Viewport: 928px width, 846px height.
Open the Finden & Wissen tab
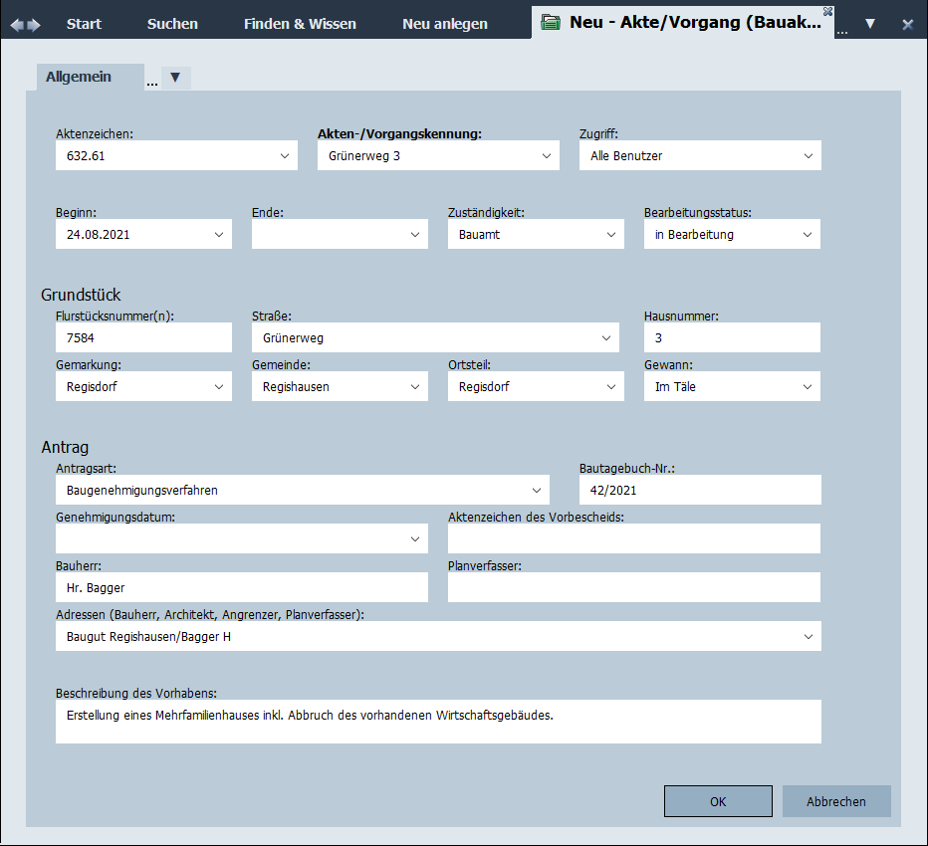(x=300, y=24)
